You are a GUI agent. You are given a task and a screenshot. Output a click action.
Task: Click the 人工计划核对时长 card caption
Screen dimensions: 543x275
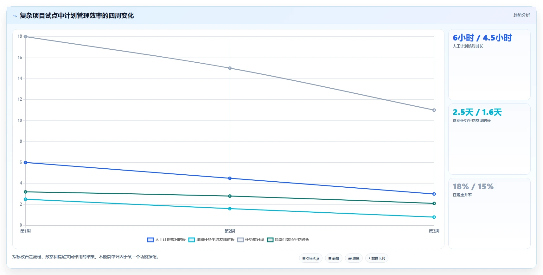468,46
